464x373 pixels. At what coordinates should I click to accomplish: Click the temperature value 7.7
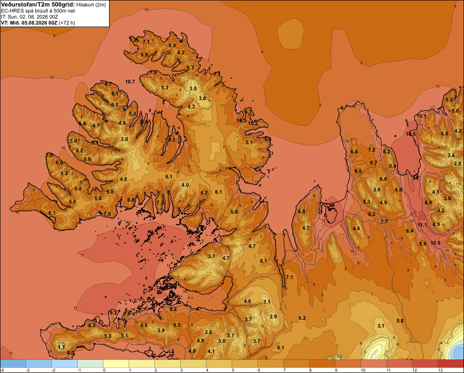coord(384,221)
